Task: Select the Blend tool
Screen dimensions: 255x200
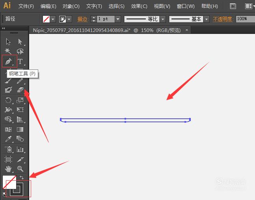Action: 20,139
